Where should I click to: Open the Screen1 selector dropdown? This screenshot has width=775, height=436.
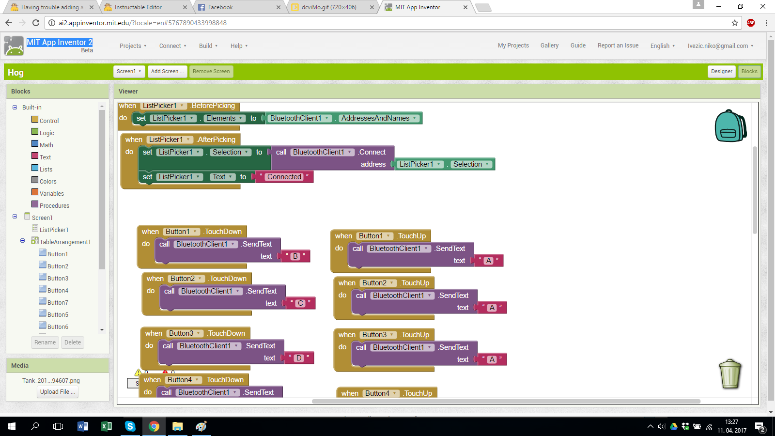coord(129,71)
